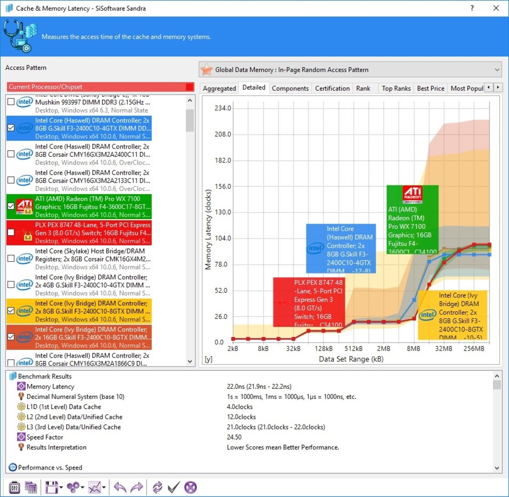509x497 pixels.
Task: Open the Best Price tab
Action: click(430, 88)
